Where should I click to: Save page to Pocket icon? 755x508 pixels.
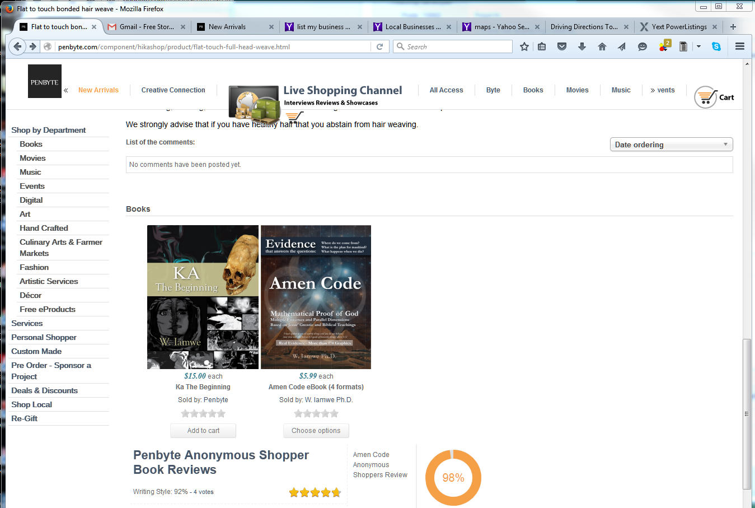click(562, 46)
